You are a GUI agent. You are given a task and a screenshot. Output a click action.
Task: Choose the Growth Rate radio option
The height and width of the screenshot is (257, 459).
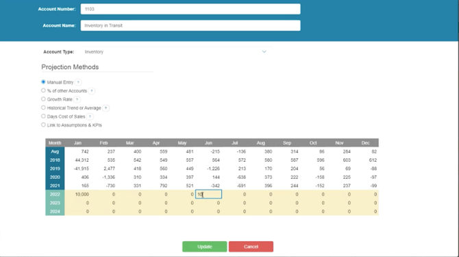coord(43,99)
